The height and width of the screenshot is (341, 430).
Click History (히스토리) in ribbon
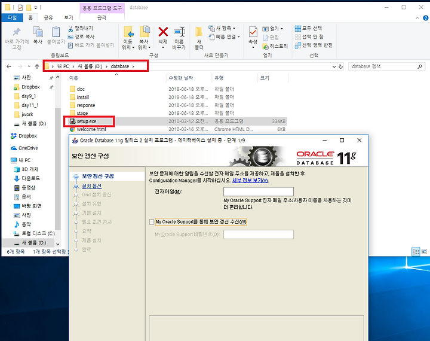pos(275,46)
